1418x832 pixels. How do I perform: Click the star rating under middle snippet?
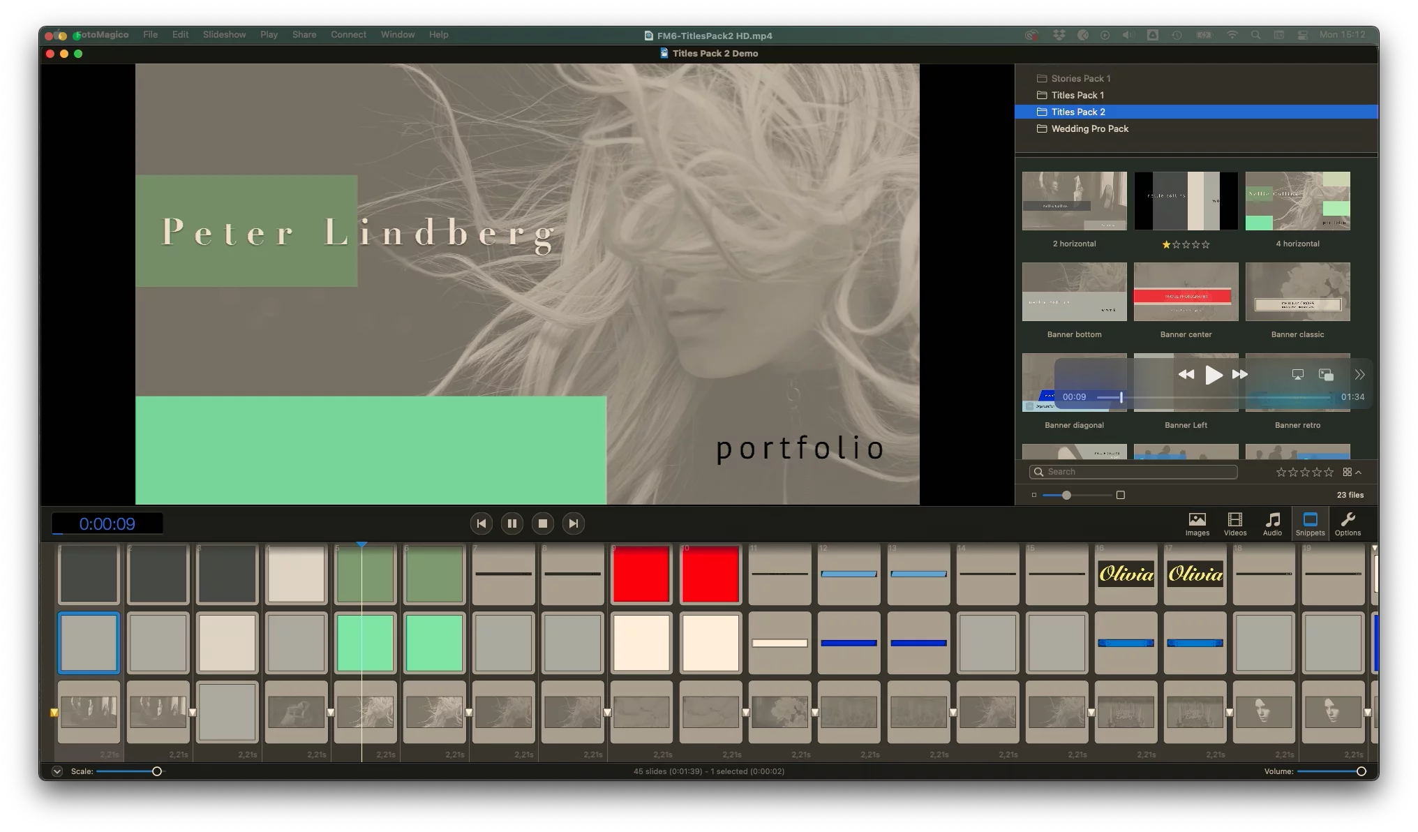pyautogui.click(x=1186, y=244)
